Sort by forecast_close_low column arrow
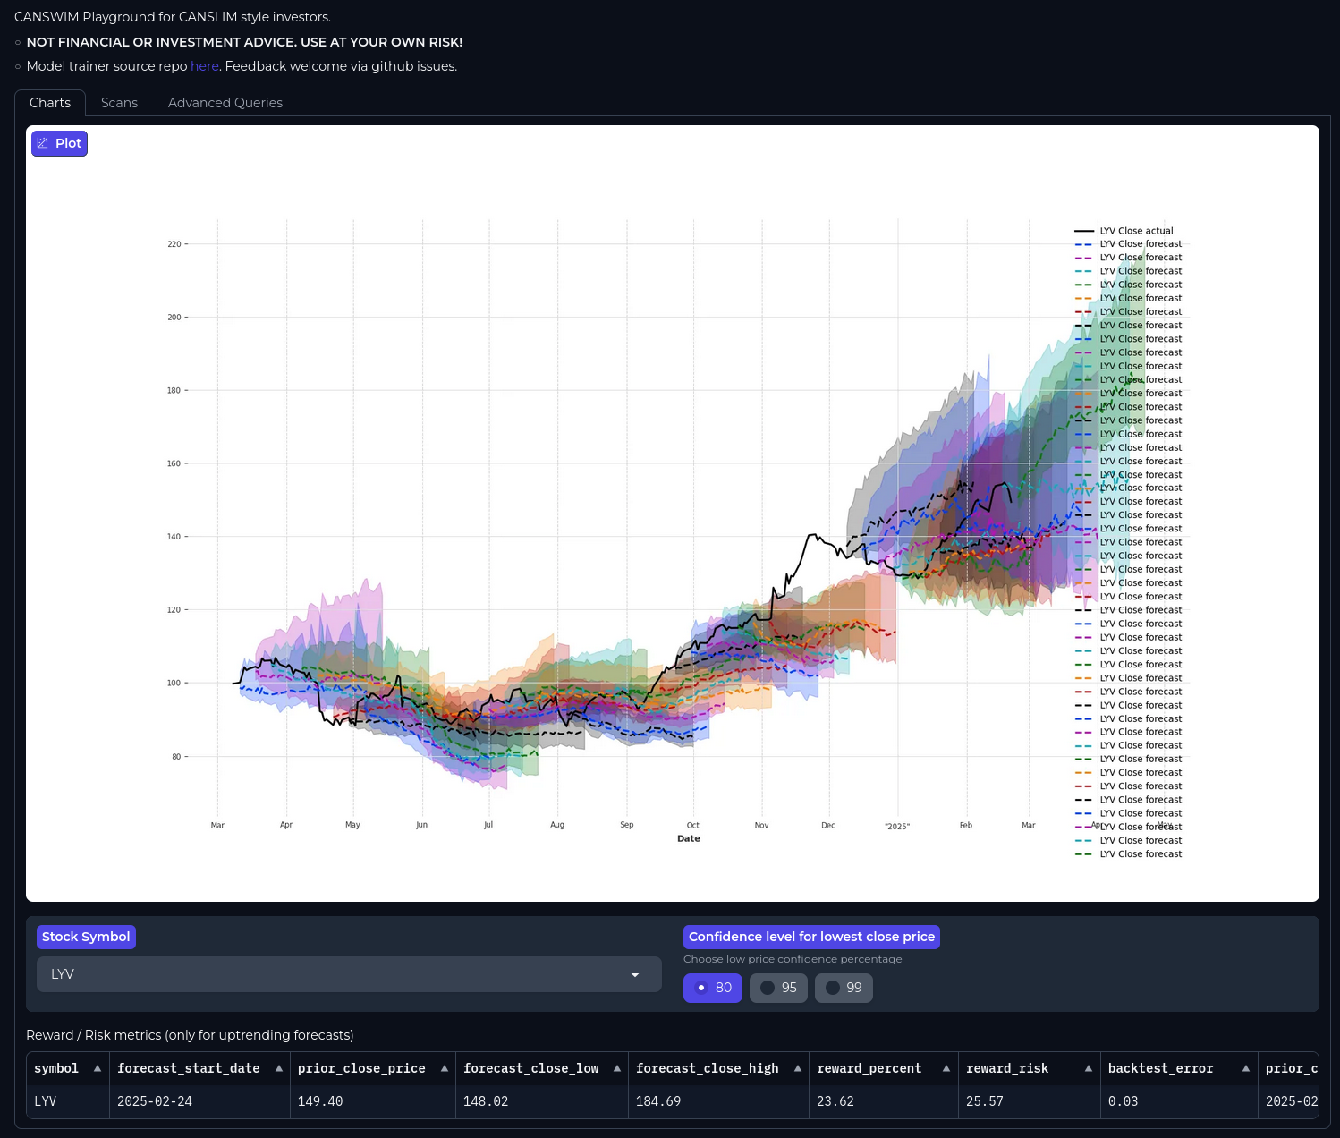 617,1068
